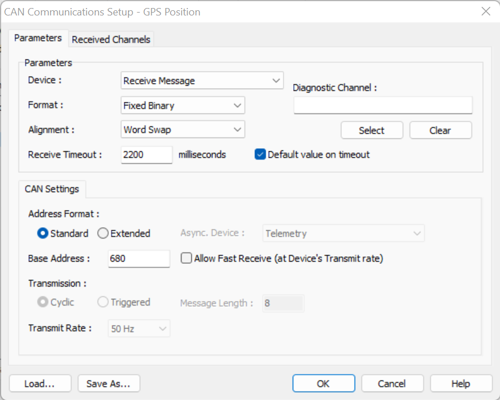Click the Save As... button
The width and height of the screenshot is (500, 400).
pos(108,383)
